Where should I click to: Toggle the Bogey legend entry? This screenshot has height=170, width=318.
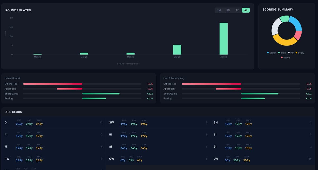coord(299,53)
